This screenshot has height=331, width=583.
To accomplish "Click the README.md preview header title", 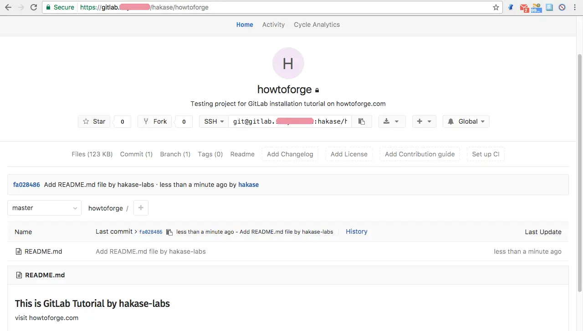I will click(45, 275).
